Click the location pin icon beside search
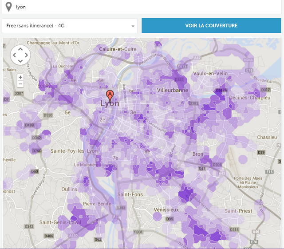 [x=8, y=7]
